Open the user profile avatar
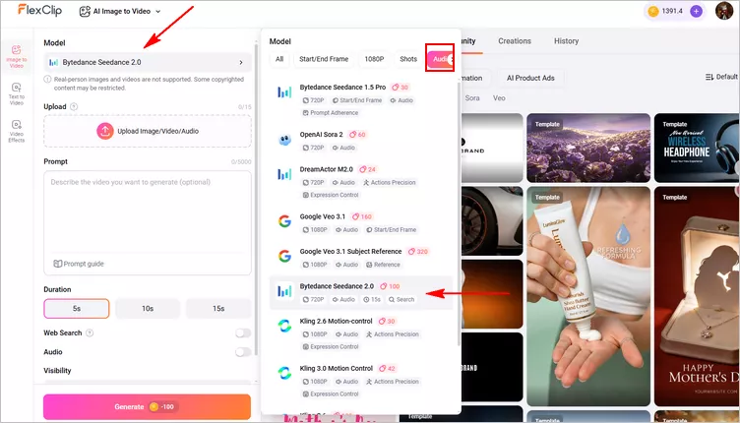Viewport: 740px width, 423px height. pyautogui.click(x=724, y=11)
